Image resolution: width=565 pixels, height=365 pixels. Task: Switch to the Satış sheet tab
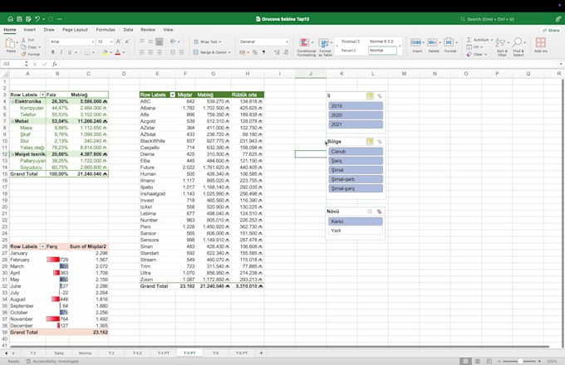pyautogui.click(x=59, y=353)
